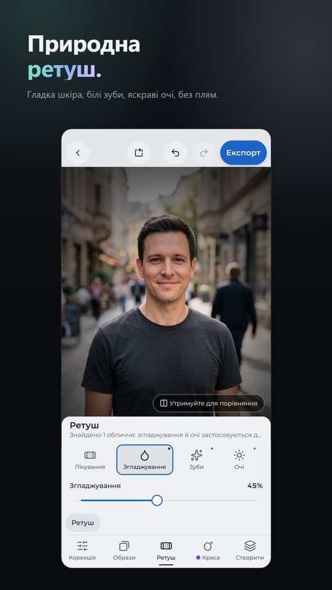
Task: Click the 'Гладка шкіра, білі зуби' subtitle
Action: pyautogui.click(x=123, y=95)
